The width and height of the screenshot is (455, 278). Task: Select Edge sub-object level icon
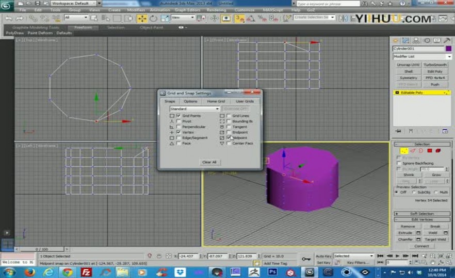(413, 150)
